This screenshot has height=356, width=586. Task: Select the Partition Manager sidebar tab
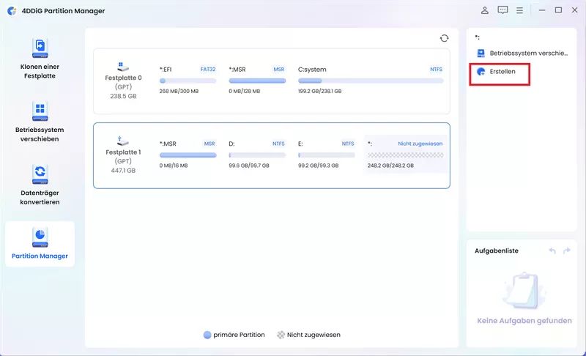click(x=40, y=243)
